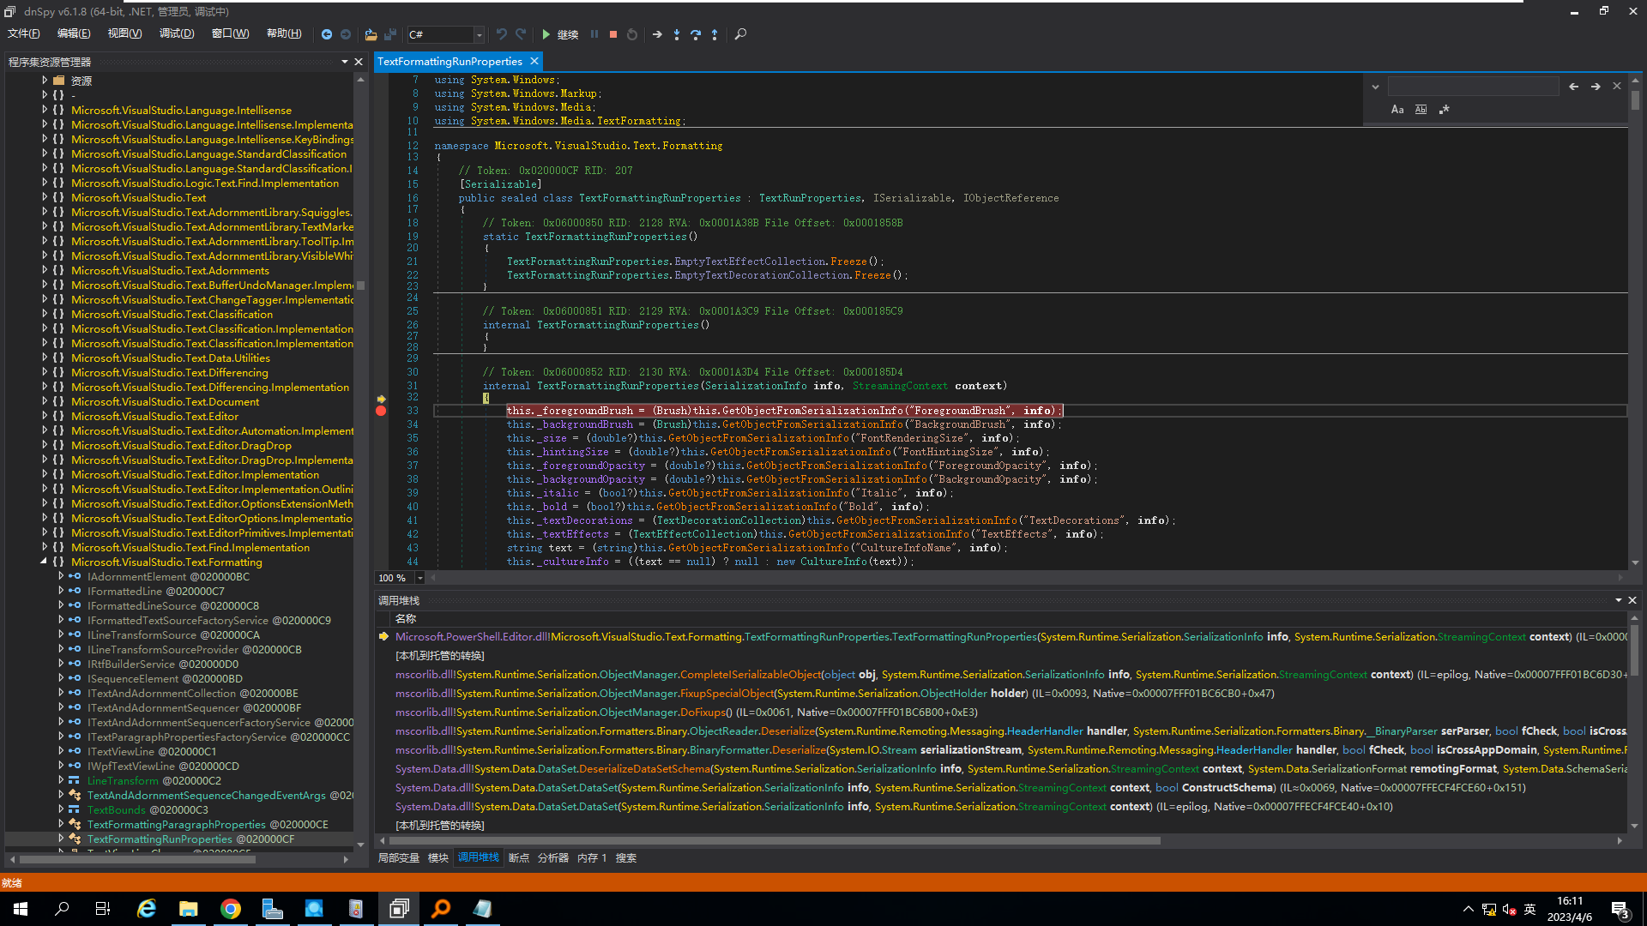Open the 编辑(E) menu

point(74,33)
